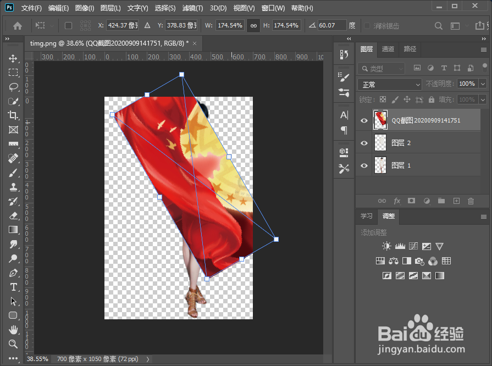Create a new layer
Viewport: 492px width, 366px height.
457,201
